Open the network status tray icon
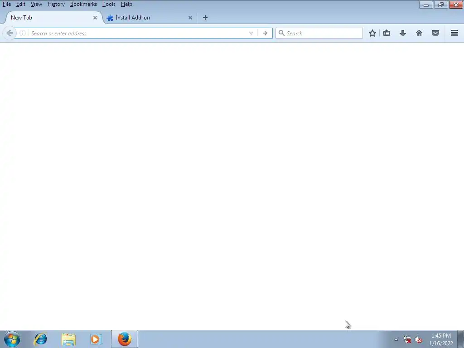 pos(407,340)
